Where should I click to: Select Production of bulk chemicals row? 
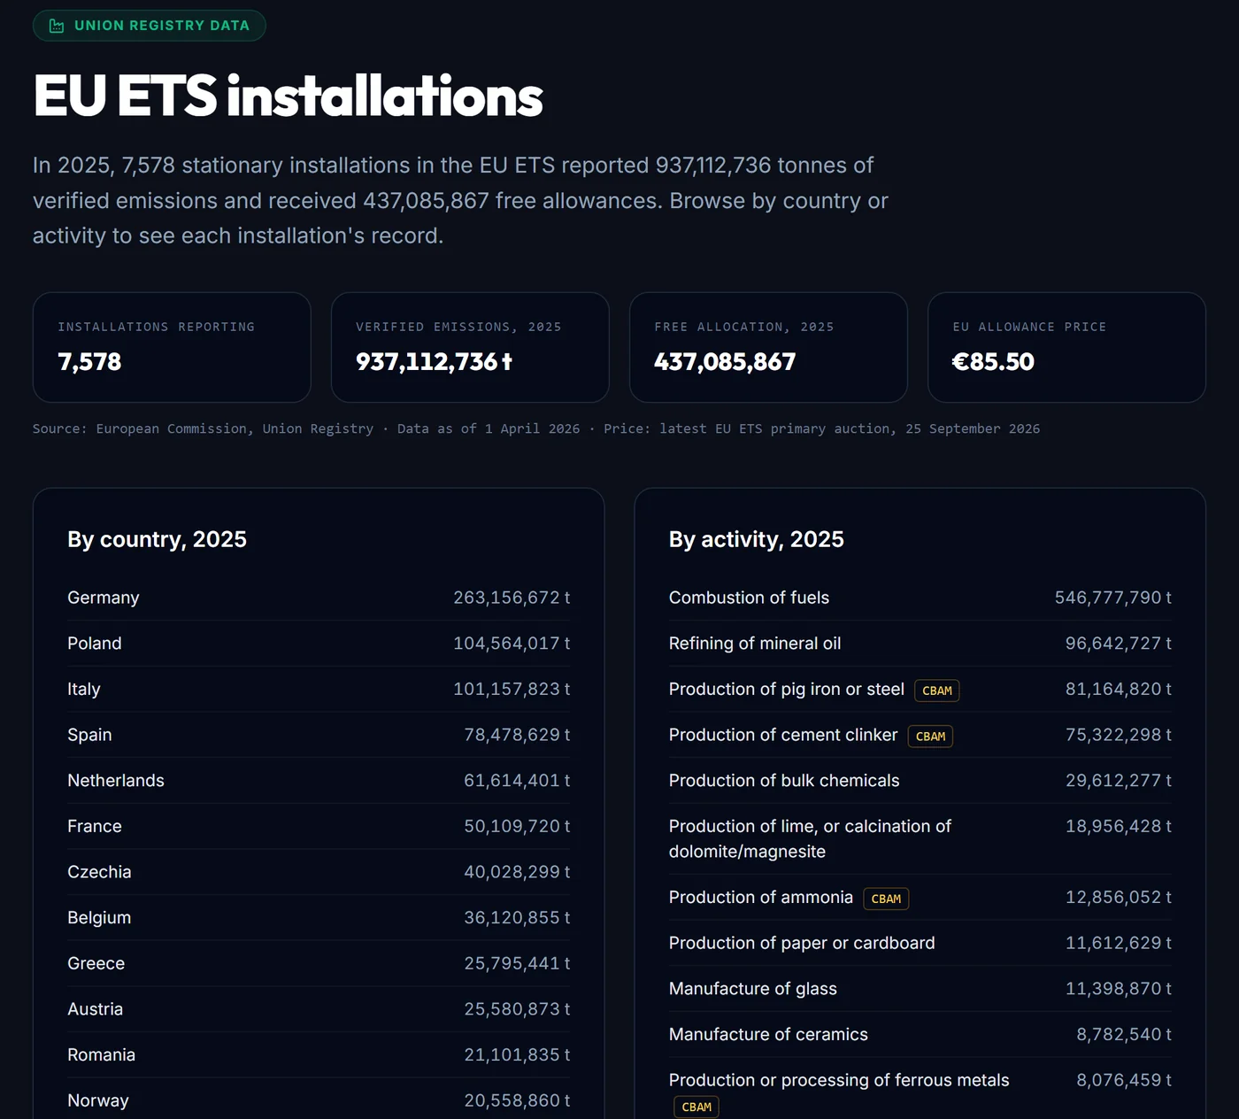click(x=920, y=781)
